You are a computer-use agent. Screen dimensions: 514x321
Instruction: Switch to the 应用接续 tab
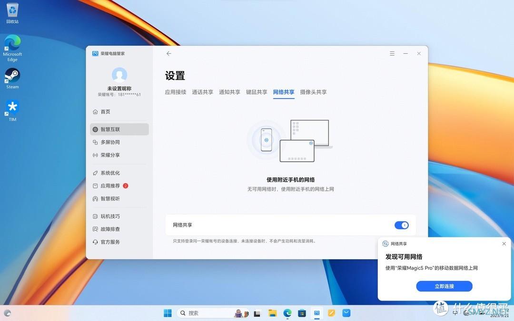[x=175, y=92]
